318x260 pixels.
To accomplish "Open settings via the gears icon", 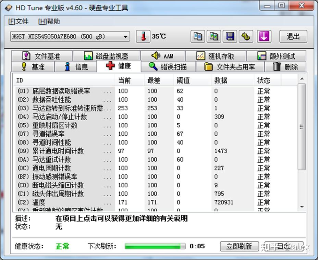I will (246, 36).
